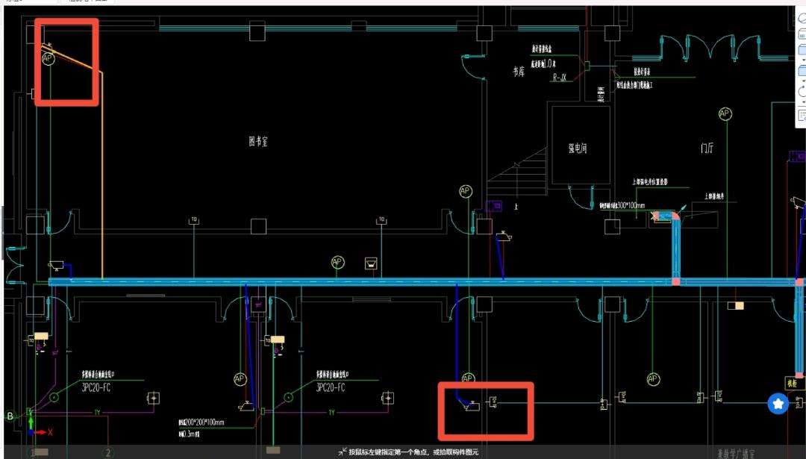Image resolution: width=806 pixels, height=459 pixels.
Task: Click the speaker device symbol on the corridor
Action: pyautogui.click(x=371, y=263)
